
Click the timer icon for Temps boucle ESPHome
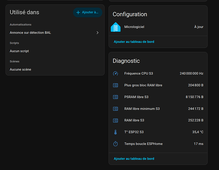coord(116,144)
